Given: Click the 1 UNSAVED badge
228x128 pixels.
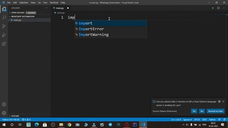Looking at the screenshot, I should (31, 13).
